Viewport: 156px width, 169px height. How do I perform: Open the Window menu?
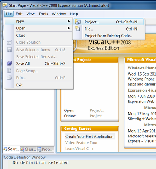click(x=59, y=14)
